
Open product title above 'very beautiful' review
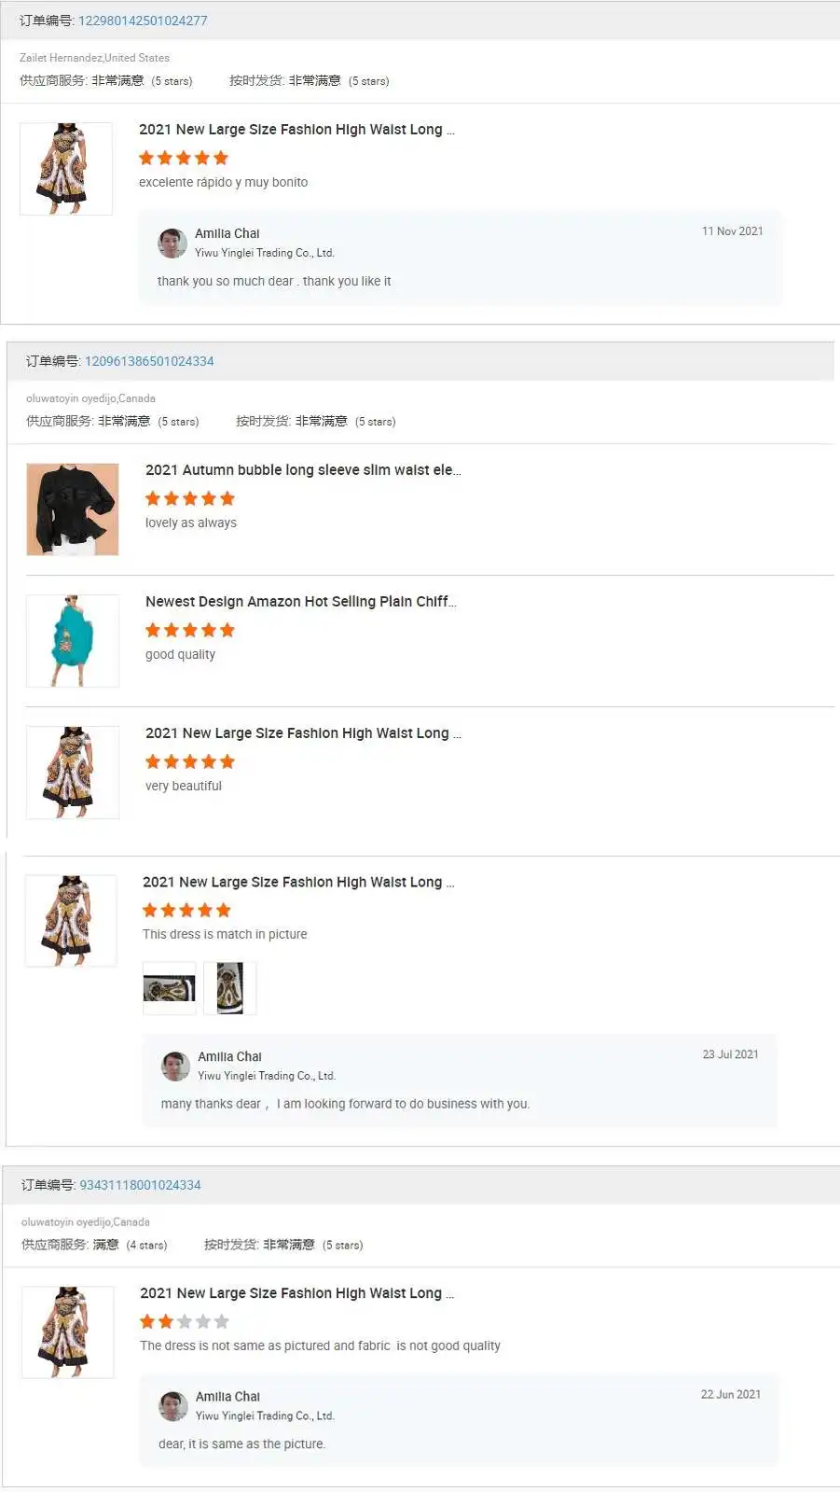(x=303, y=733)
